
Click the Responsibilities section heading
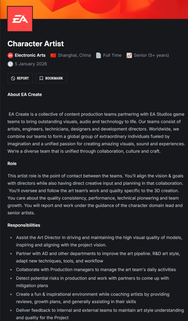tap(24, 225)
